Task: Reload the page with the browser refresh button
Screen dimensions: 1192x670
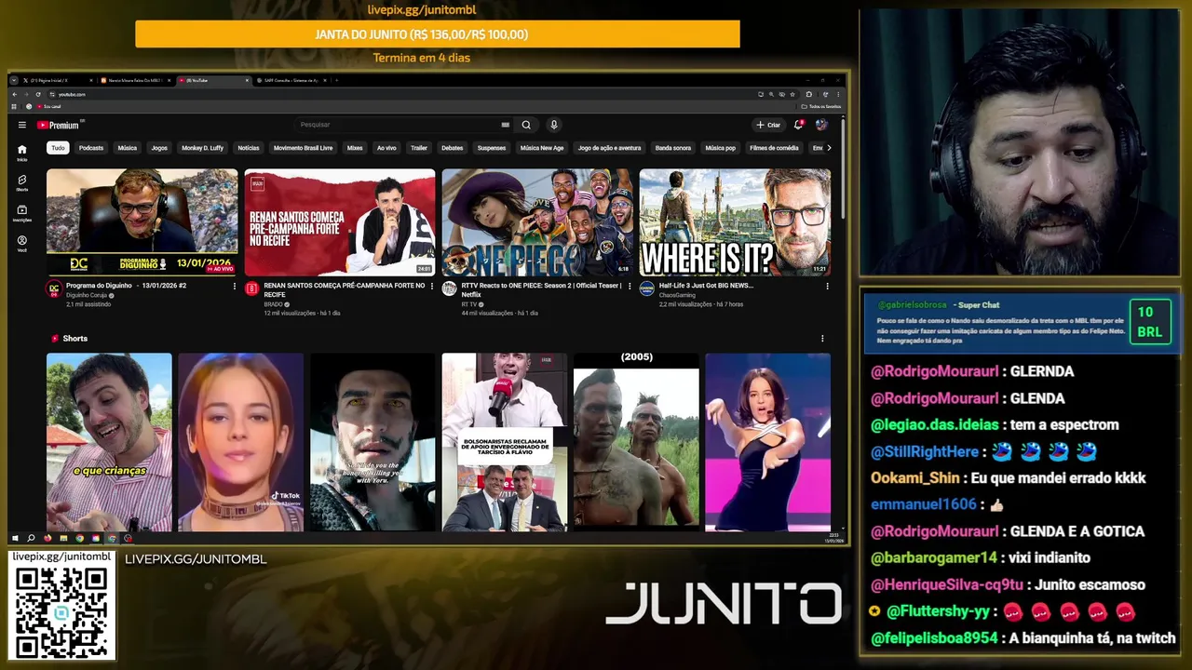Action: click(38, 94)
